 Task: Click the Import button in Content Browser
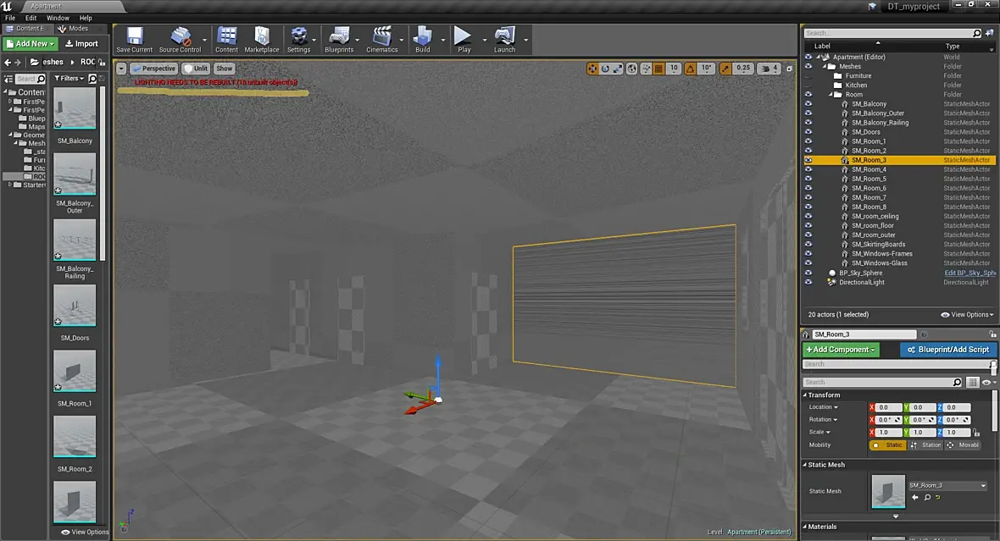click(x=82, y=44)
